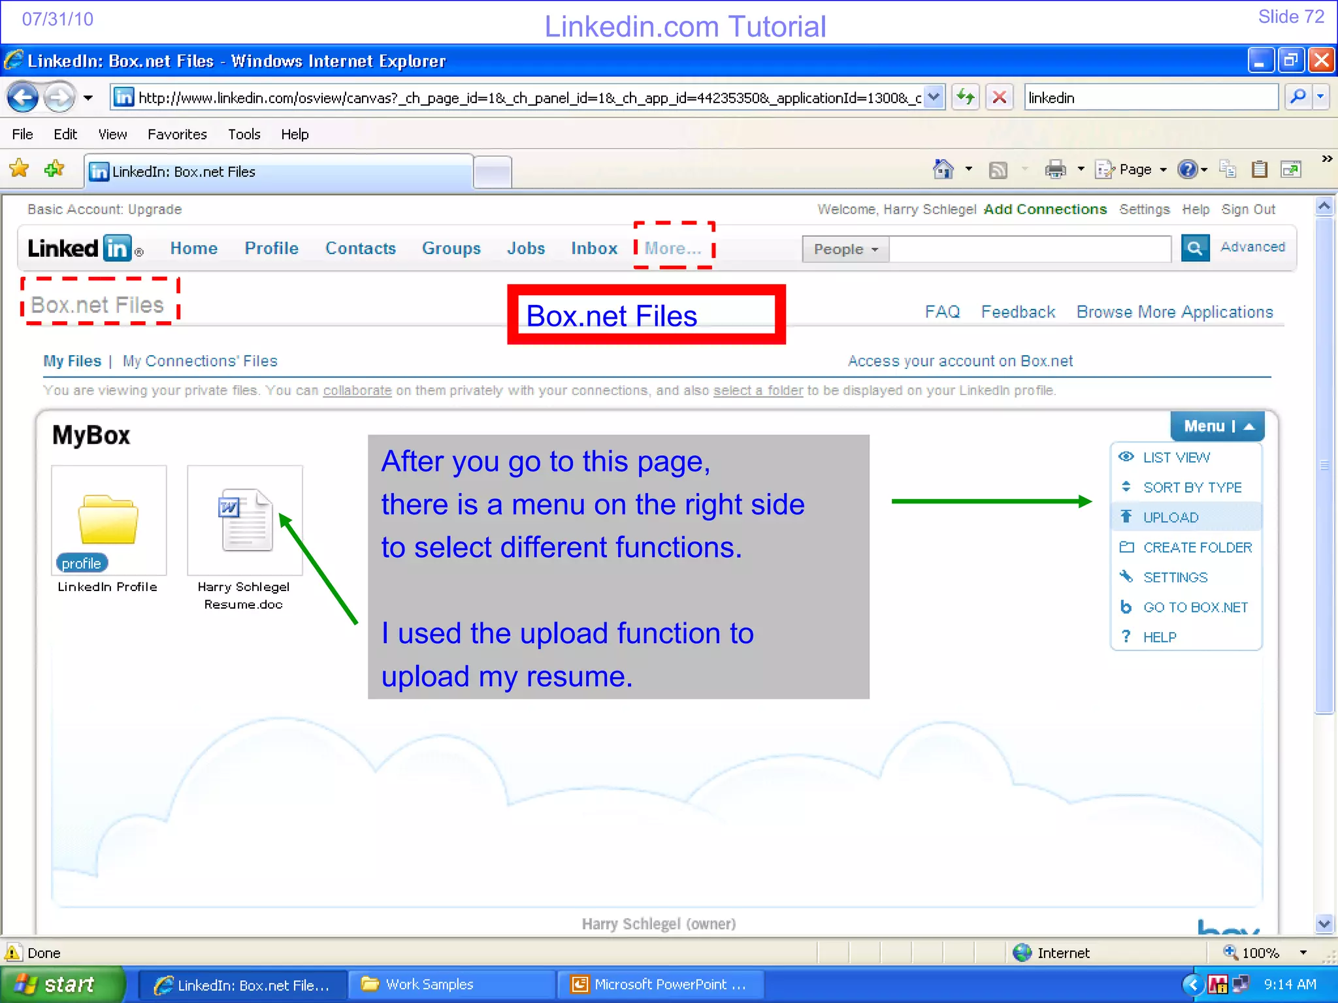Select the LinkedIn: Box.net Files tab
The height and width of the screenshot is (1003, 1338).
click(x=279, y=172)
